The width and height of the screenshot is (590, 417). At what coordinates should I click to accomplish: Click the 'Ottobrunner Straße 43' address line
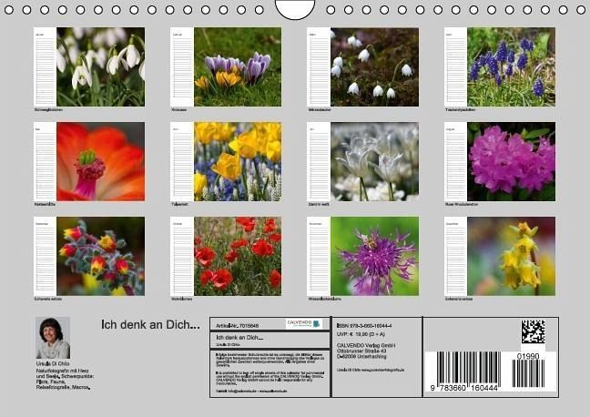(361, 351)
